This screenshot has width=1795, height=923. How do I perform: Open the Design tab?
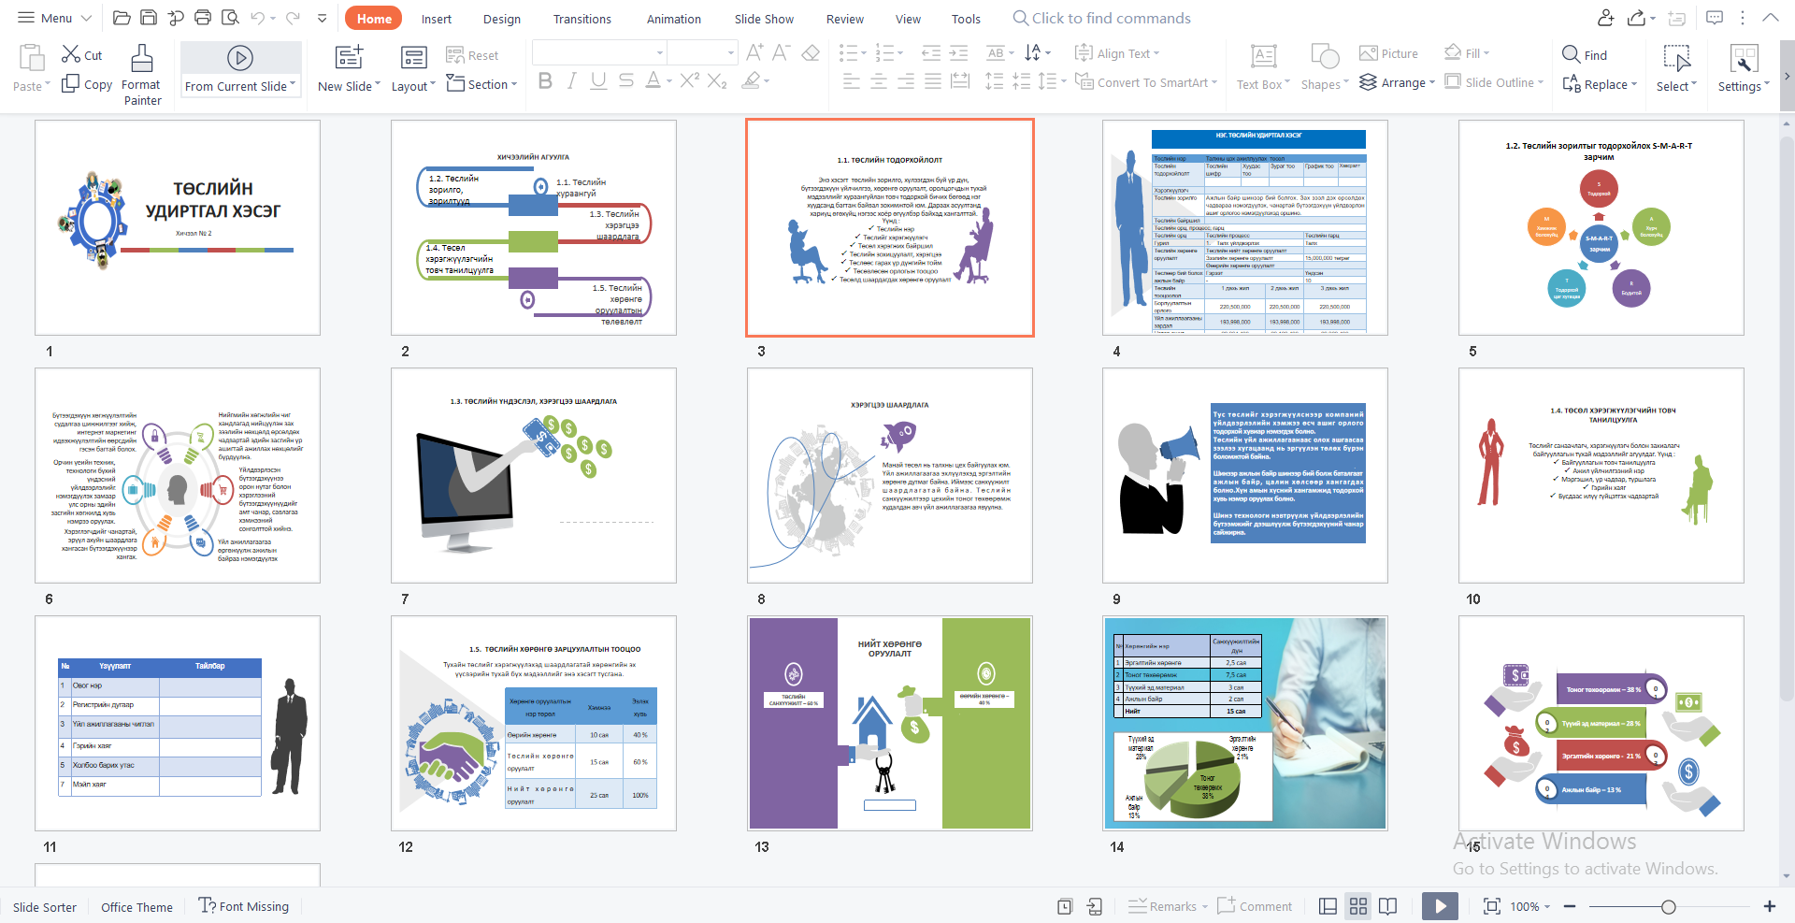pyautogui.click(x=502, y=19)
